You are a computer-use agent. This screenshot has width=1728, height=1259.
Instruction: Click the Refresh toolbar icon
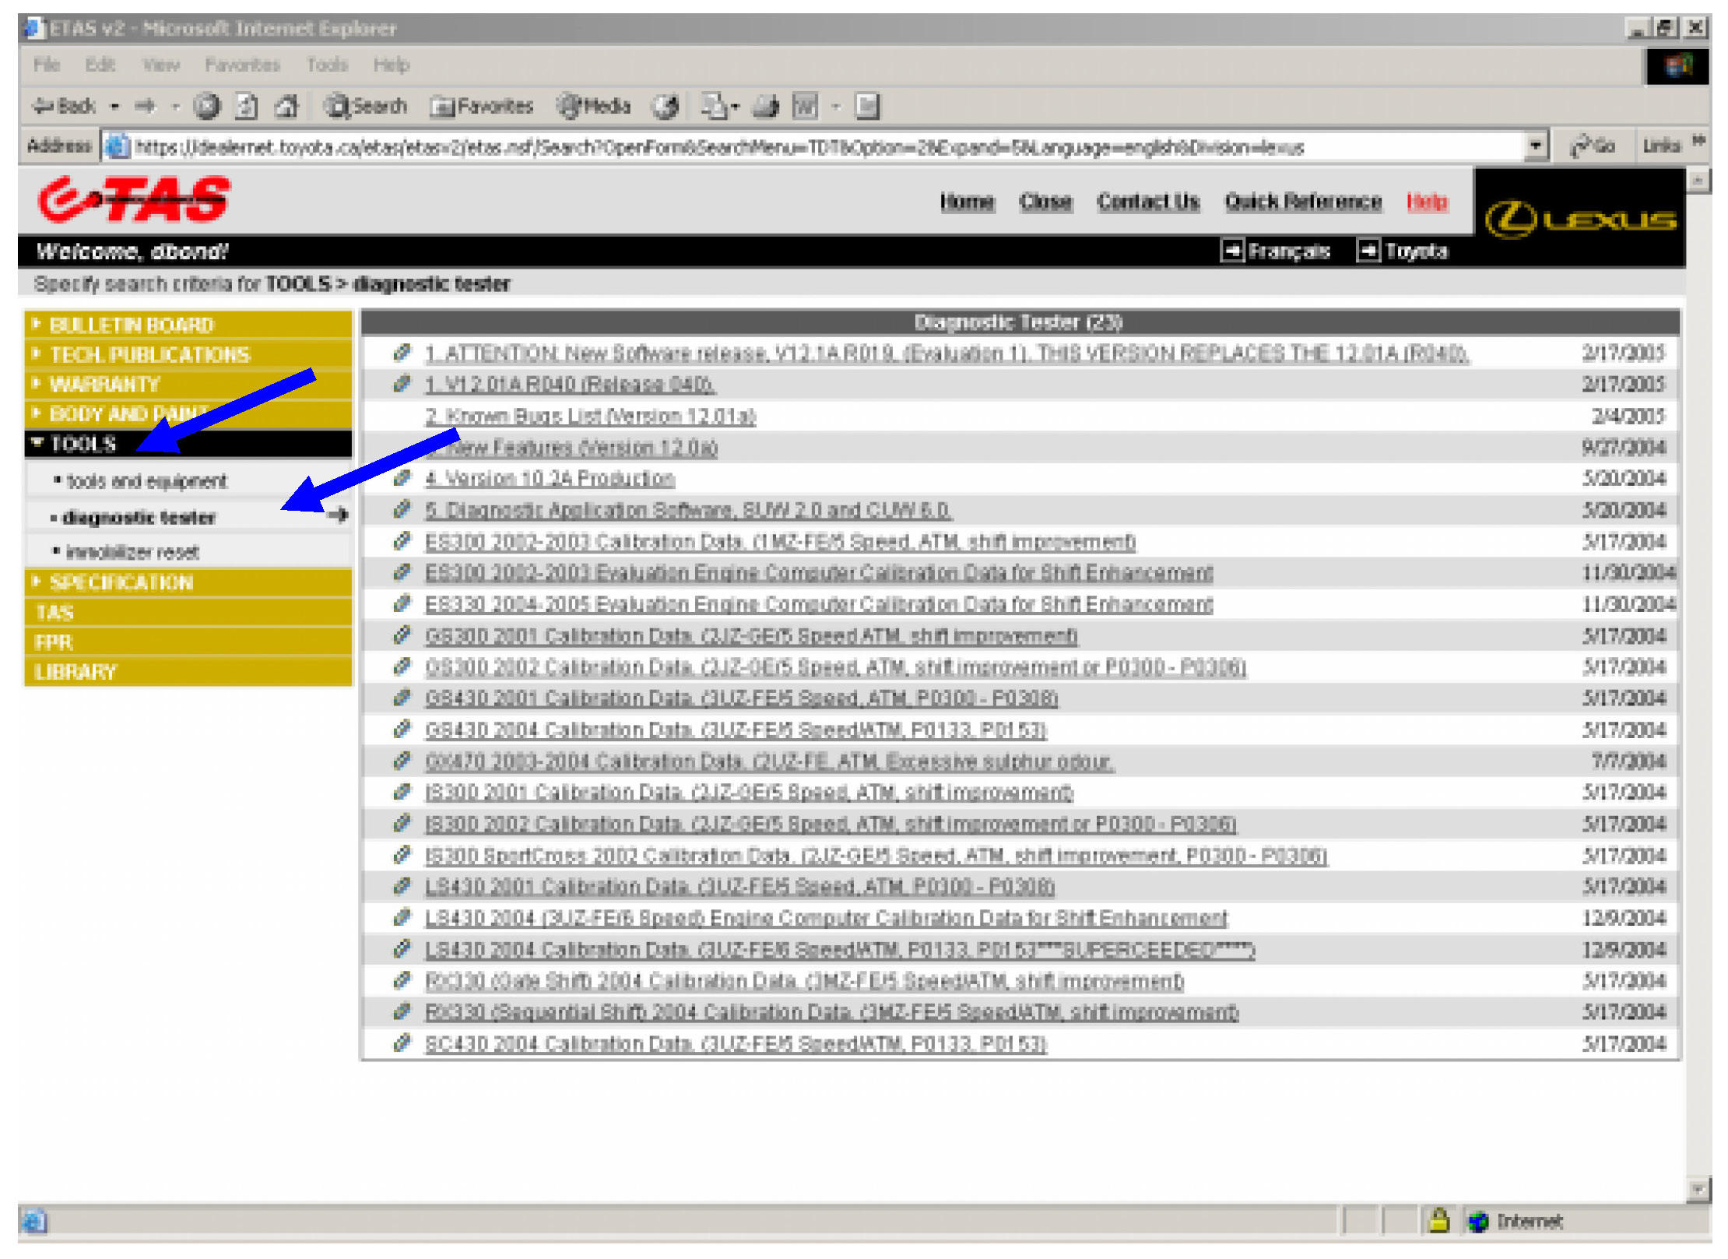tap(247, 106)
